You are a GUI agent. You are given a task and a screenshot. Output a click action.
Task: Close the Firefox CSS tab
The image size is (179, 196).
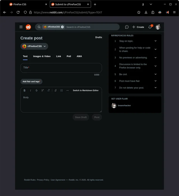point(46,4)
